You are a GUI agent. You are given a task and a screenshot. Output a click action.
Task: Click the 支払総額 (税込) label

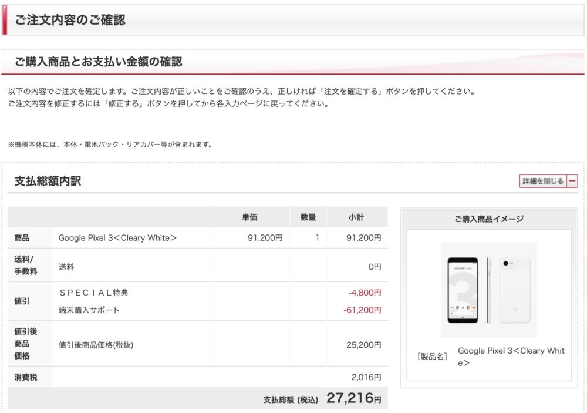[x=291, y=400]
